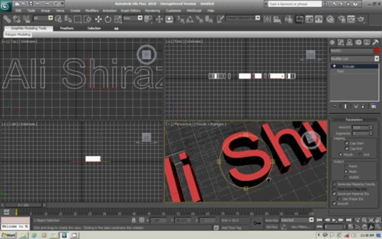The height and width of the screenshot is (239, 382).
Task: Select the Morph capping radio button
Action: coord(340,154)
